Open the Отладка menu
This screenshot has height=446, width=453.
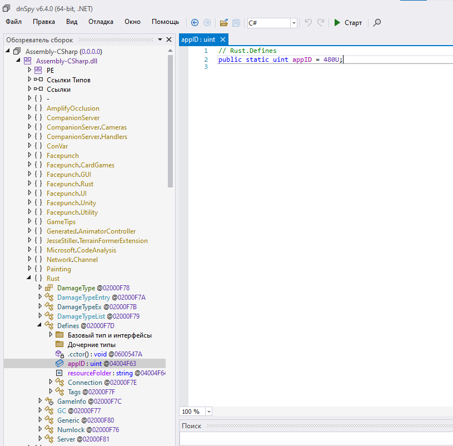pyautogui.click(x=101, y=22)
